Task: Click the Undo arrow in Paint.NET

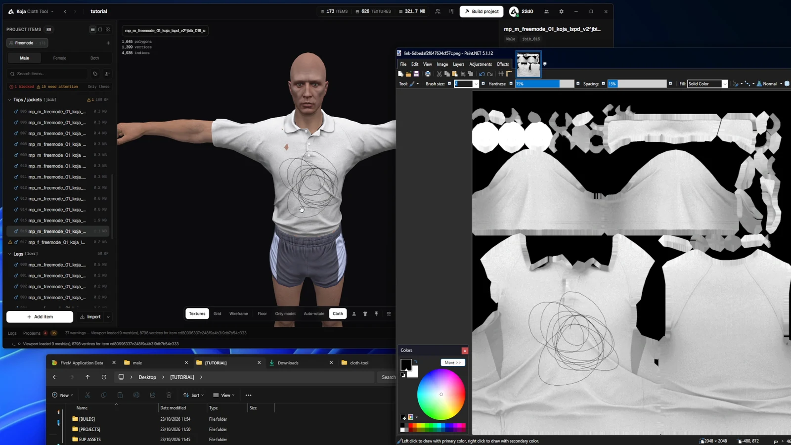Action: pos(482,74)
